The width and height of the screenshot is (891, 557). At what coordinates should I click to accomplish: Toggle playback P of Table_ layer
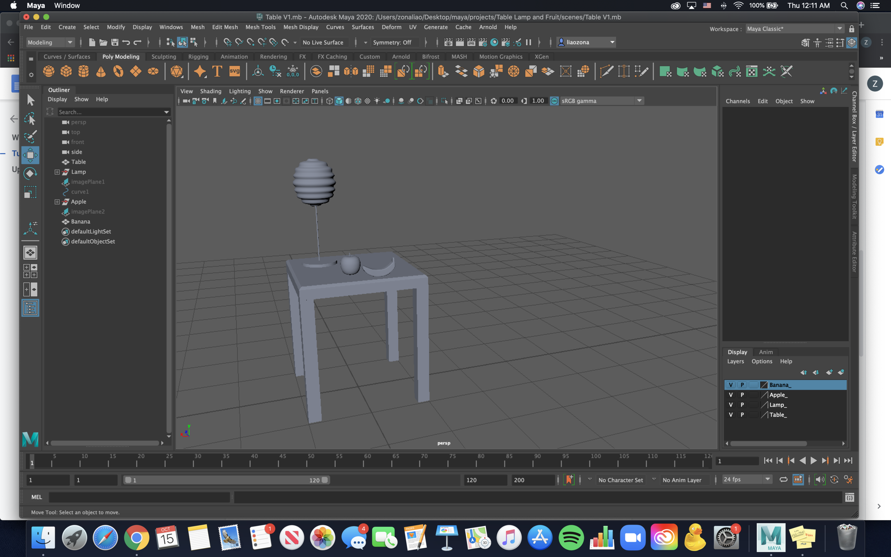742,414
